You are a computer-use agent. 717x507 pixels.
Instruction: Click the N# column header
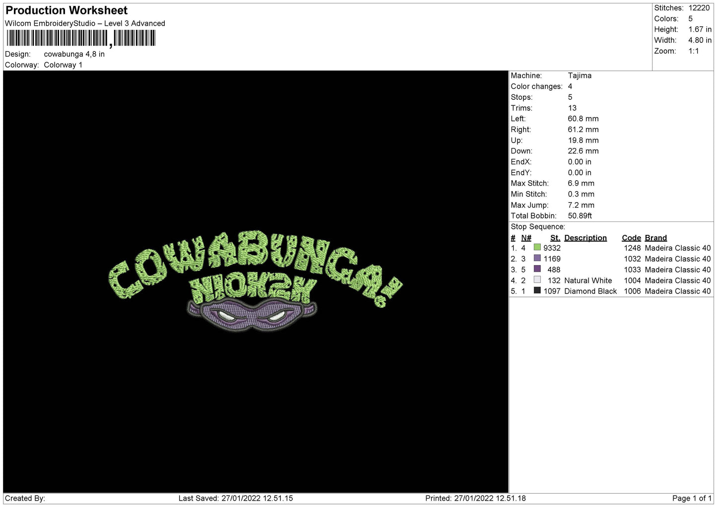coord(526,238)
